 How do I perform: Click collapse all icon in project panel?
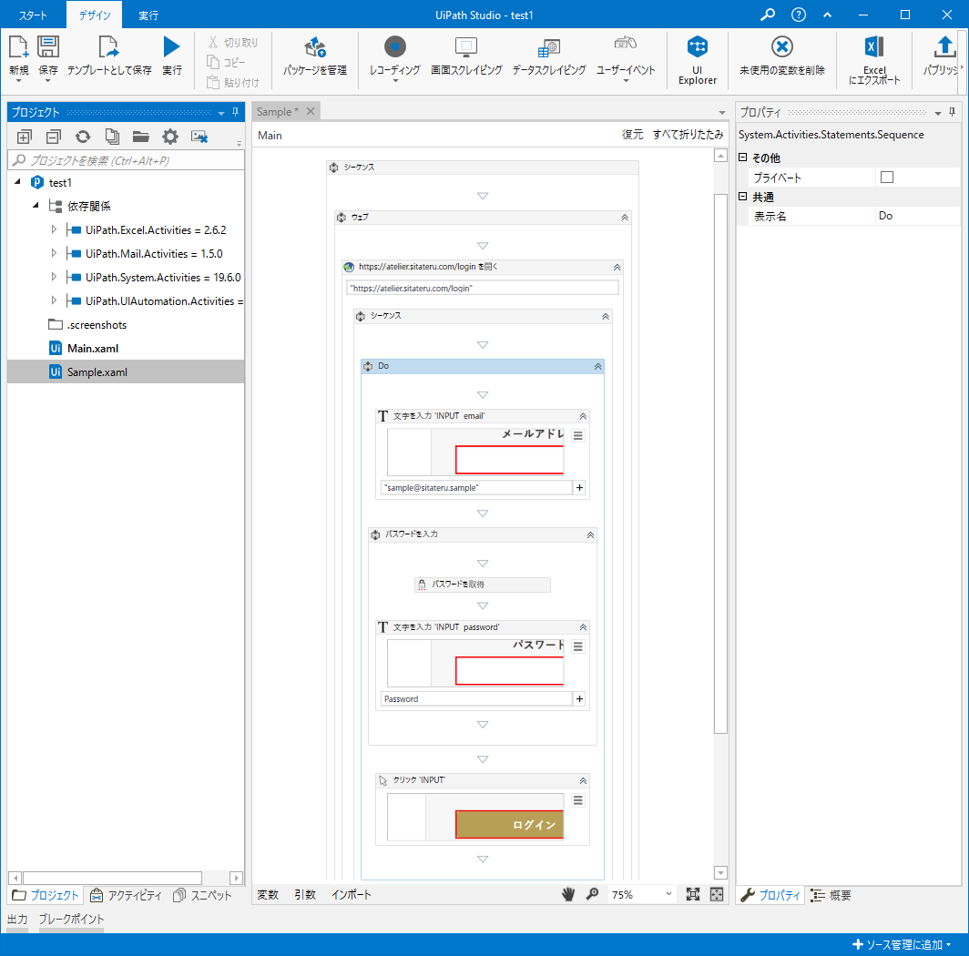(x=54, y=137)
